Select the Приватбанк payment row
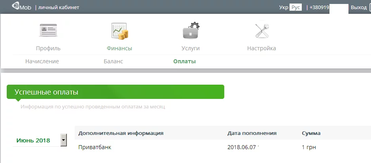 coord(223,148)
